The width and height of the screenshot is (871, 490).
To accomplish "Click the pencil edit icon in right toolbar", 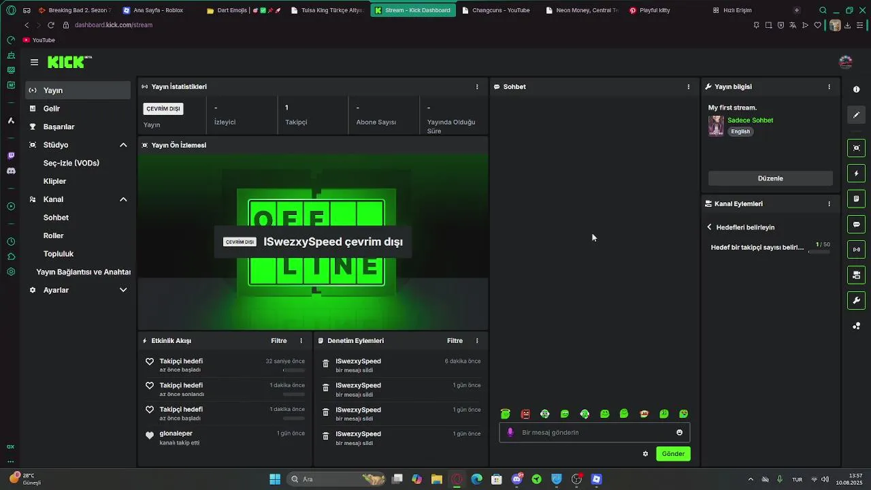I will tap(856, 115).
